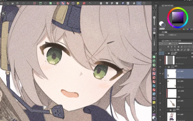Select the transparent checkered color

tap(162, 29)
